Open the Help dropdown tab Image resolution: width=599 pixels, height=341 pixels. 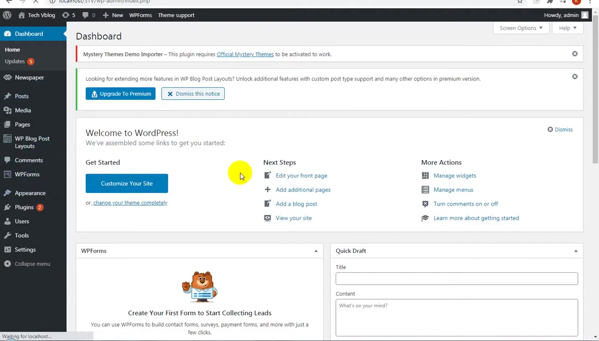point(568,28)
